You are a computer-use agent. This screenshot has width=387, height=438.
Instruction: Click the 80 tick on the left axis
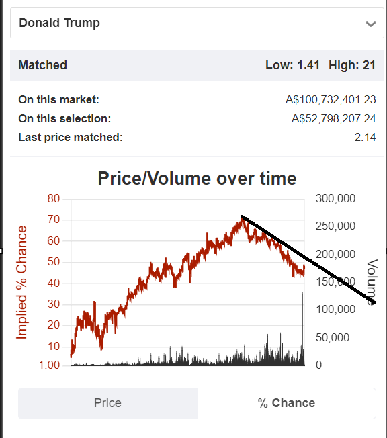(x=53, y=198)
